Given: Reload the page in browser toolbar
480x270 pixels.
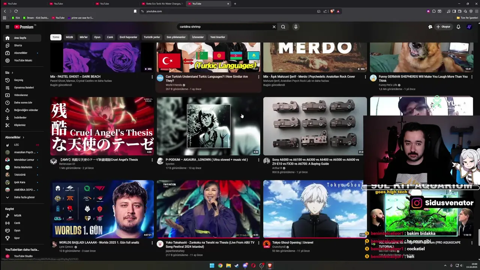Looking at the screenshot, I should tap(16, 11).
